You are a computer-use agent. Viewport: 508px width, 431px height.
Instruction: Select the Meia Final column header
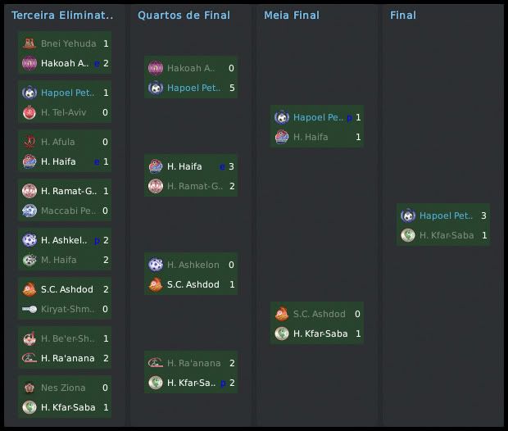click(x=292, y=16)
